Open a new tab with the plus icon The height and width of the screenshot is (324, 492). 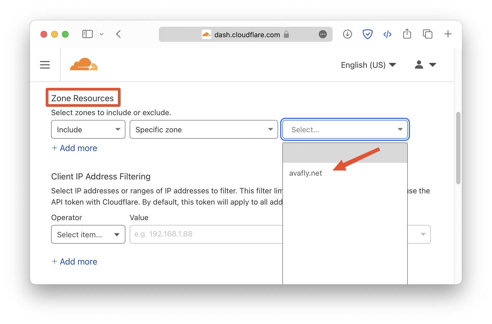tap(448, 34)
